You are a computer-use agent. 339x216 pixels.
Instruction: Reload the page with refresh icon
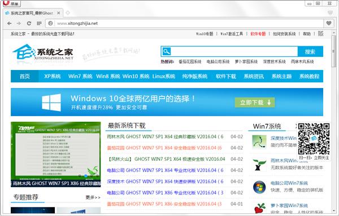pos(29,23)
